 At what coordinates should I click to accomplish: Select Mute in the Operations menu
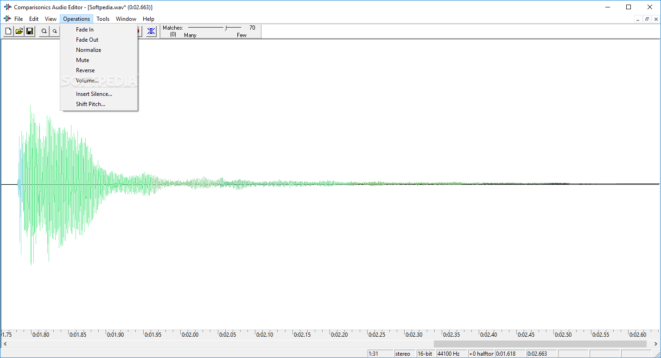(99, 60)
